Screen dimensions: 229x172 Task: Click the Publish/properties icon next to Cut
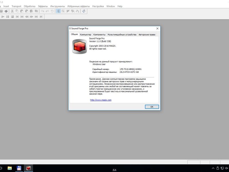coord(6,11)
